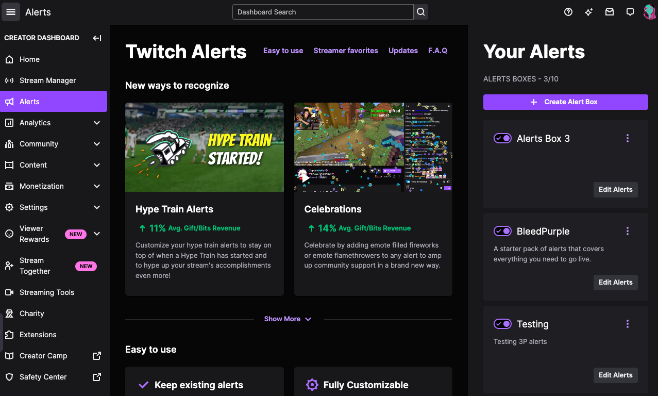Click the Creator Camp book icon
This screenshot has width=658, height=396.
coord(9,356)
